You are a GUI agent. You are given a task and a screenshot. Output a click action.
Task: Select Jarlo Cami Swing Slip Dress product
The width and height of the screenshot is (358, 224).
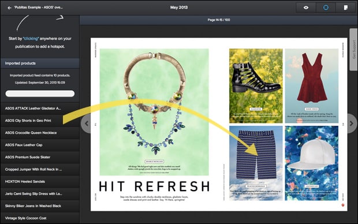pyautogui.click(x=40, y=194)
